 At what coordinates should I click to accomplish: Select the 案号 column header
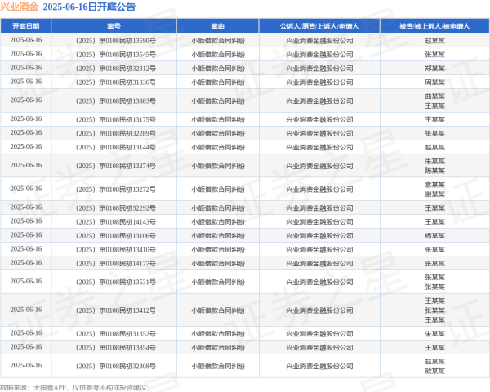point(114,26)
